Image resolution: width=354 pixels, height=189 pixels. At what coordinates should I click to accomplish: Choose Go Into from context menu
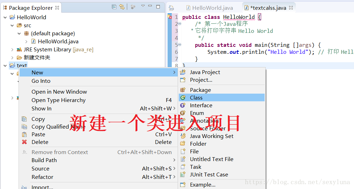click(x=98, y=81)
